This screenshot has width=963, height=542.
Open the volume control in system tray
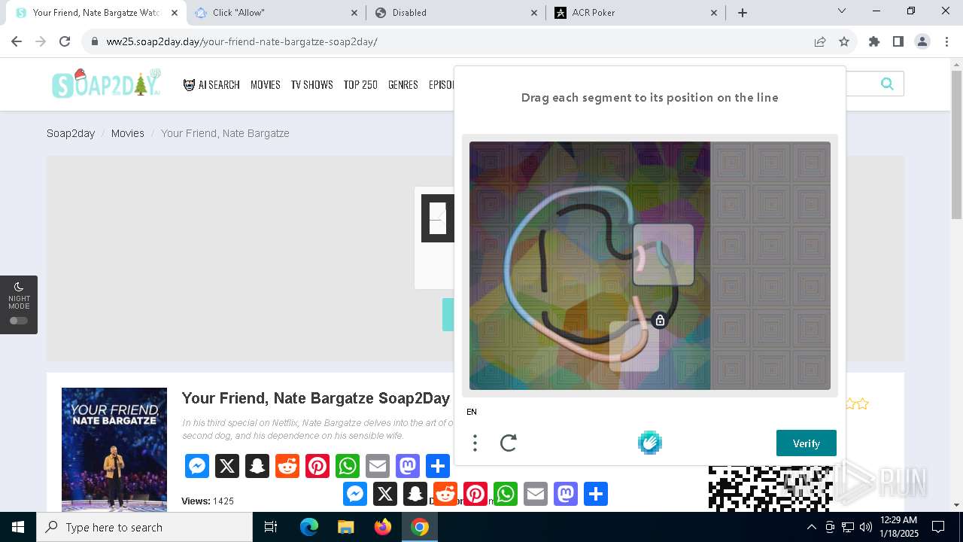pos(865,527)
